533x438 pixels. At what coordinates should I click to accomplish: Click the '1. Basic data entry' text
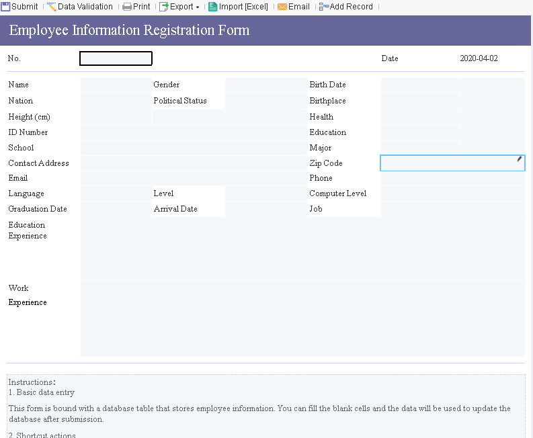click(42, 392)
